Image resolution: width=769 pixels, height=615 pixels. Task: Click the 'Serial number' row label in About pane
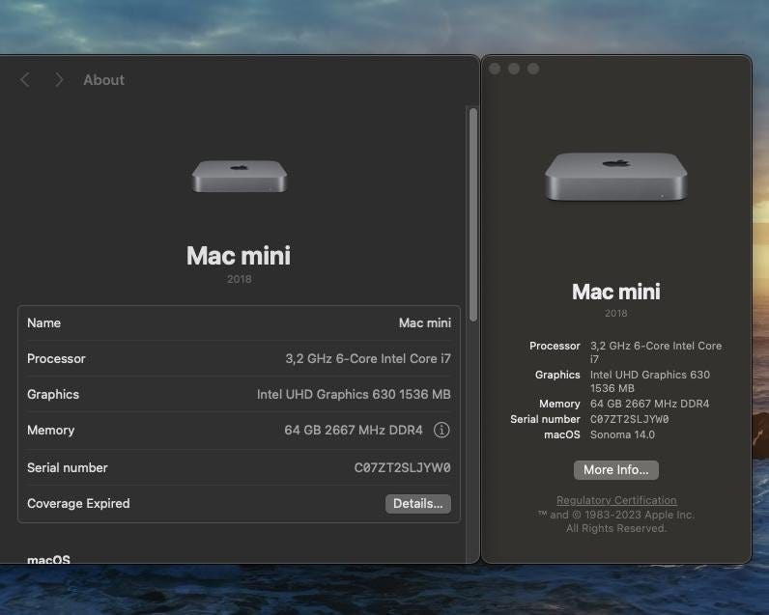tap(68, 468)
